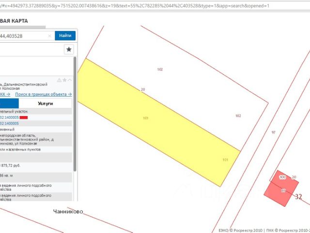Open favorites with the star button
Screen dimensions: 310x233
pyautogui.click(x=69, y=50)
